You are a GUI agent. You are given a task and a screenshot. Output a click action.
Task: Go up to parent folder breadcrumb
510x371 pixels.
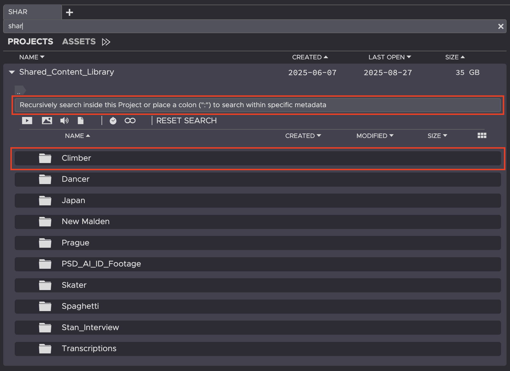click(x=20, y=91)
